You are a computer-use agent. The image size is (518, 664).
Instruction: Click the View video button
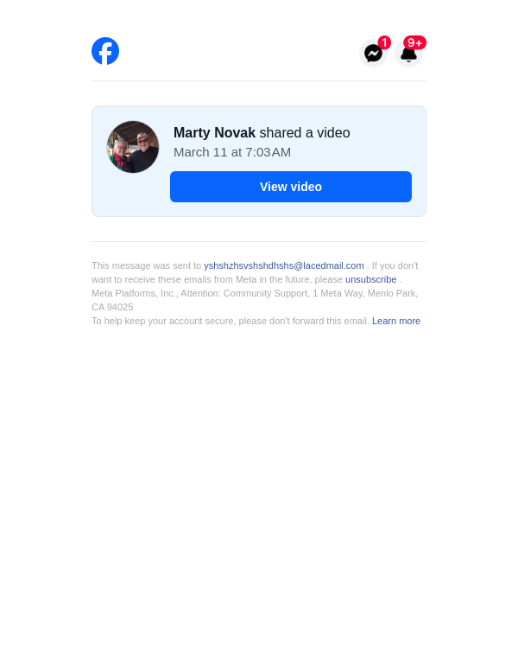[x=291, y=187]
